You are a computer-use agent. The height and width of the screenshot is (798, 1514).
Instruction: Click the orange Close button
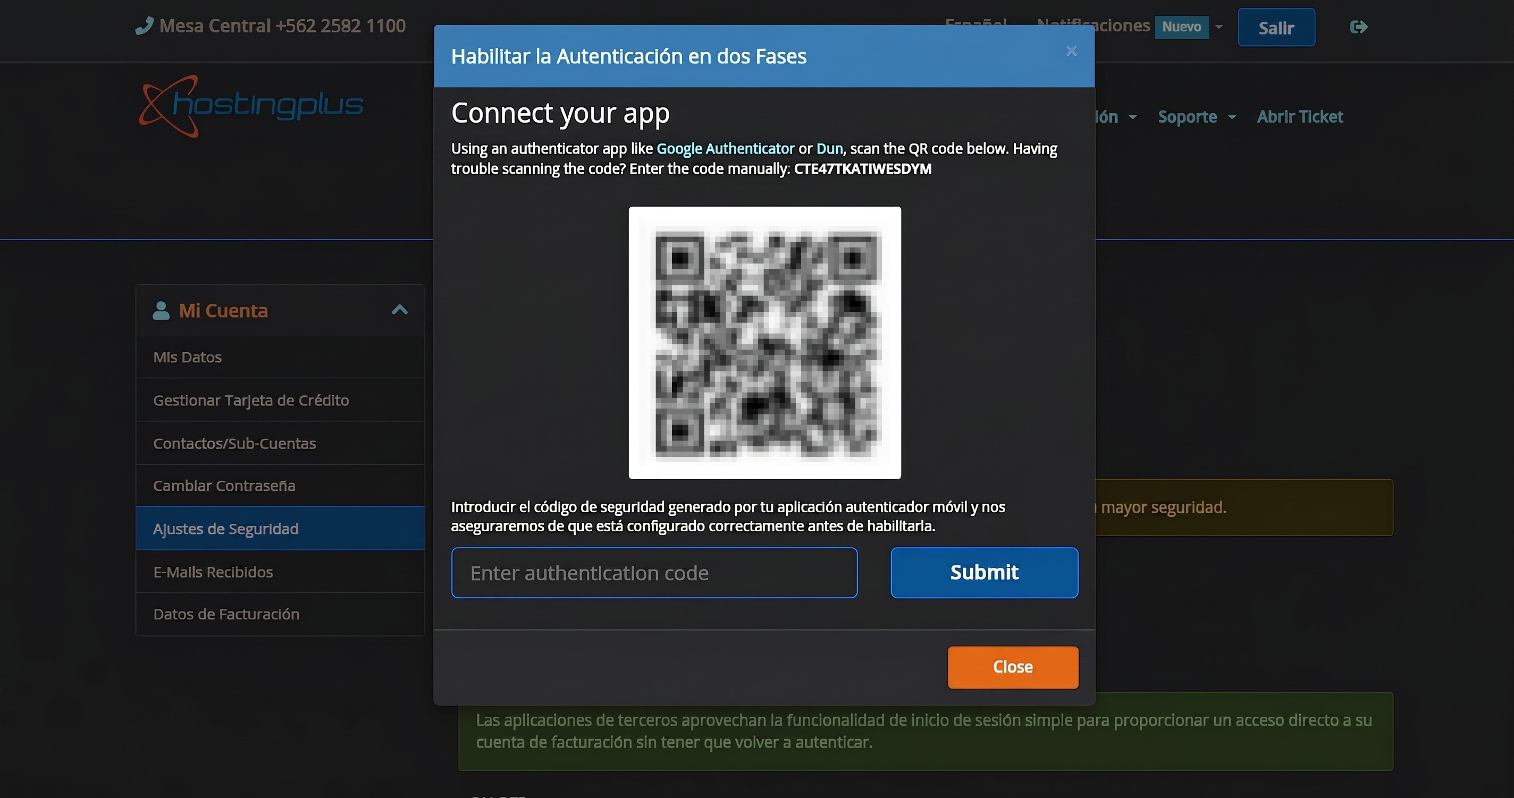pos(1013,667)
